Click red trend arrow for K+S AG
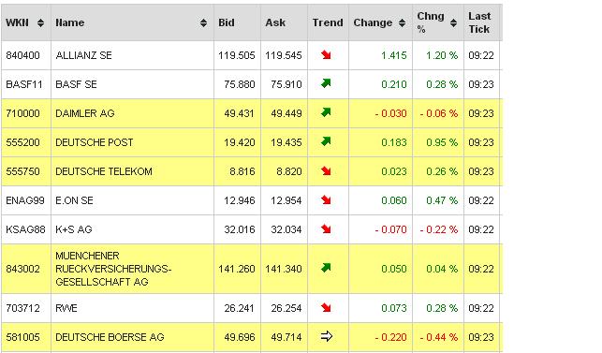 pyautogui.click(x=326, y=229)
